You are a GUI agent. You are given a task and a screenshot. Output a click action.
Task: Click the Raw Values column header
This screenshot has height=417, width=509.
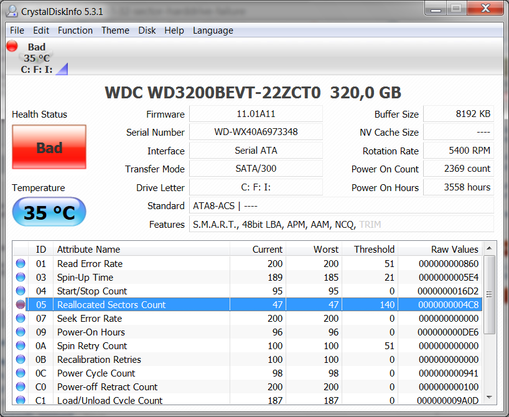pos(440,250)
